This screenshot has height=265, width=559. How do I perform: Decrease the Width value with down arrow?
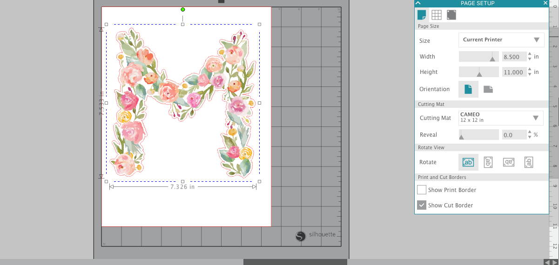click(530, 59)
